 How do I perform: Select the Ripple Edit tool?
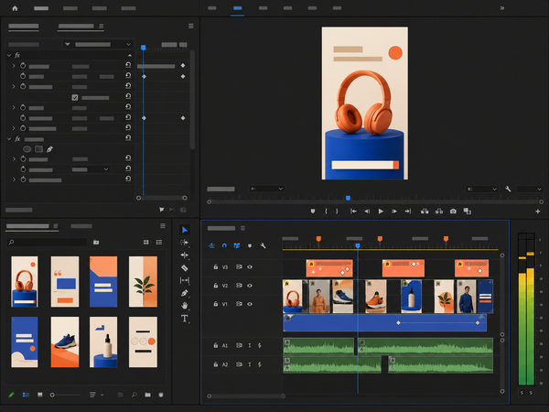[185, 255]
